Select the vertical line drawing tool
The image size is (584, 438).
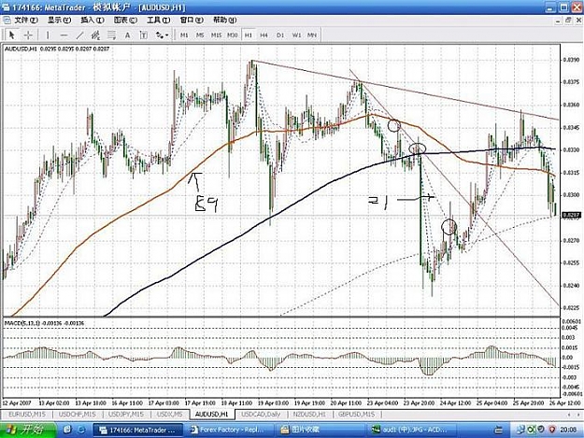coord(48,35)
